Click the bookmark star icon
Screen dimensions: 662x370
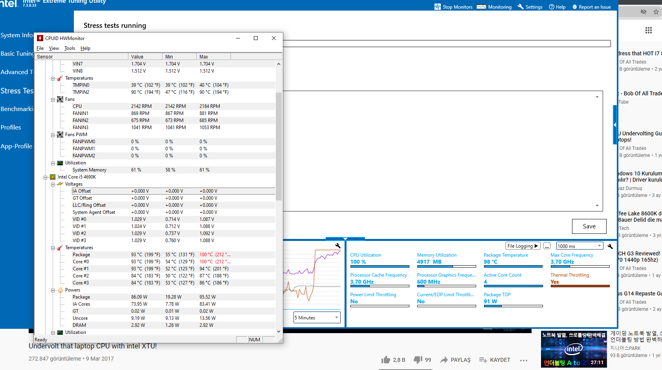coord(656,12)
